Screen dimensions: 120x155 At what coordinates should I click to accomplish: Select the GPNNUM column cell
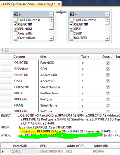click(25, 69)
